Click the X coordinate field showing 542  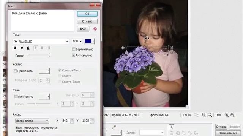coord(66,121)
